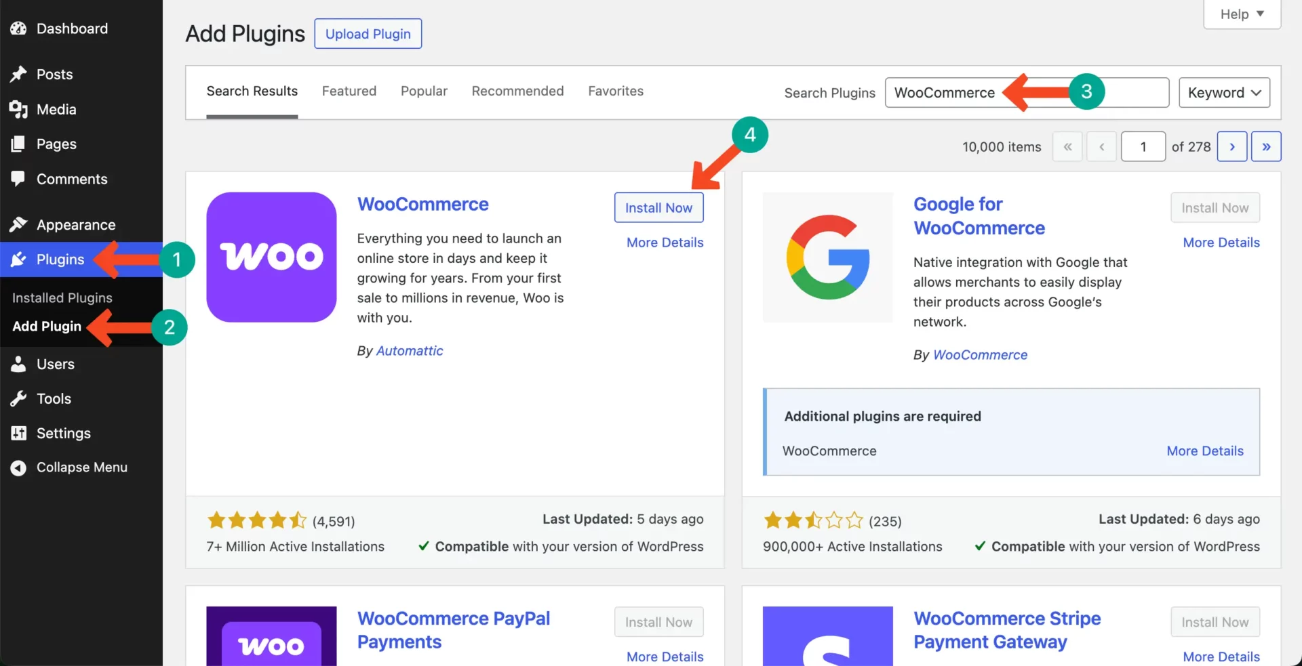1302x666 pixels.
Task: Click the WooCommerce purple woo logo
Action: point(271,257)
